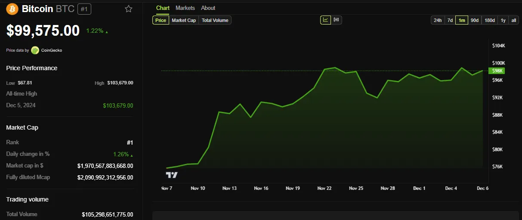Click the #1 rank badge near title

point(84,9)
